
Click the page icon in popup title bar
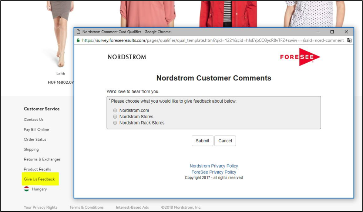[78, 32]
